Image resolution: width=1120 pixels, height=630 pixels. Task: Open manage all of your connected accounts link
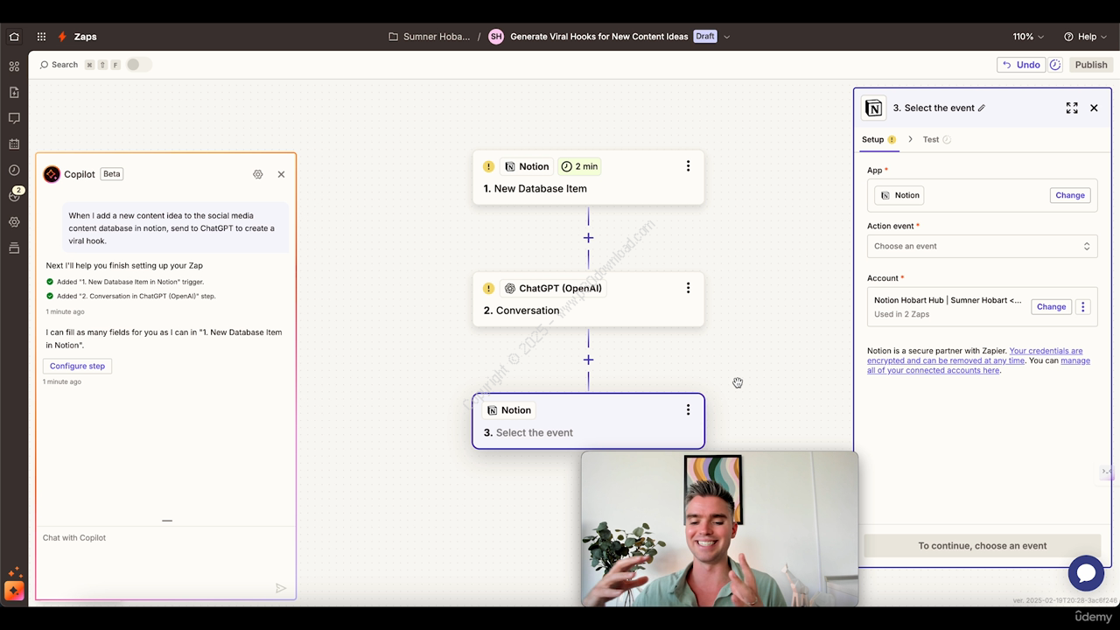click(978, 366)
